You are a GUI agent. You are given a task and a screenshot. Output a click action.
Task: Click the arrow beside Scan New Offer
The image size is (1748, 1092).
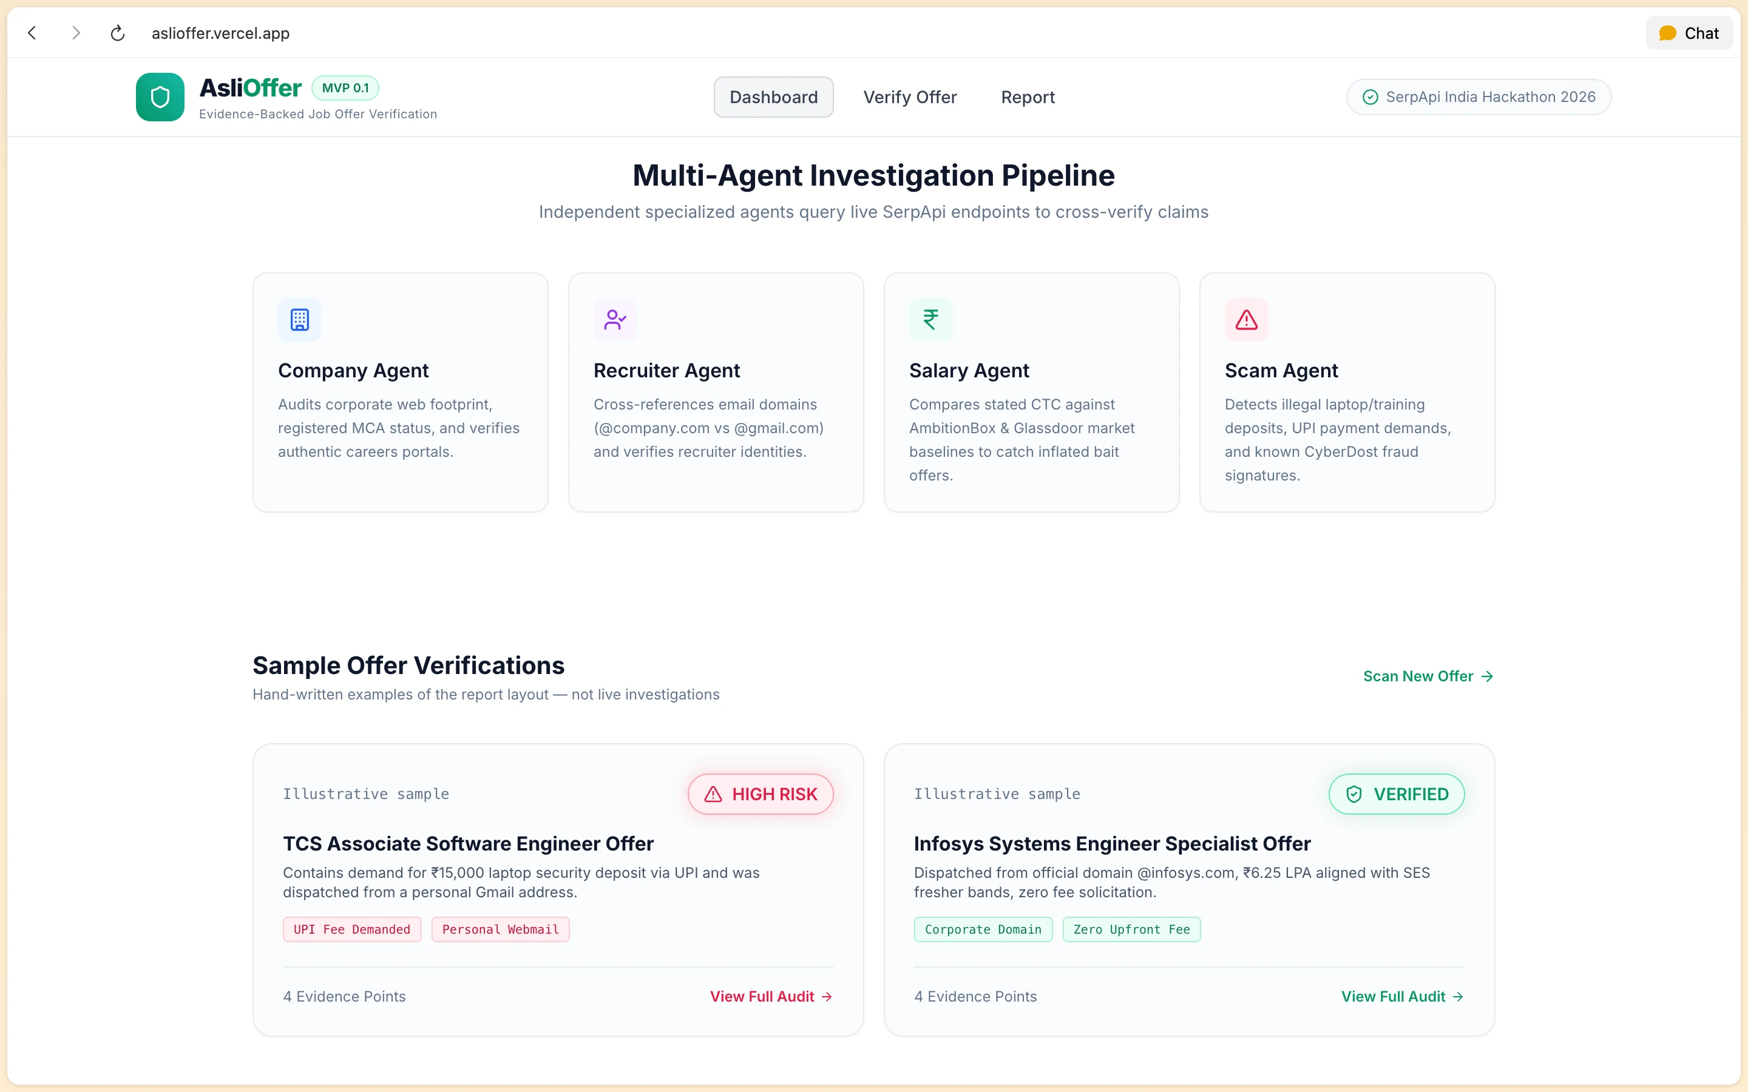(1486, 676)
